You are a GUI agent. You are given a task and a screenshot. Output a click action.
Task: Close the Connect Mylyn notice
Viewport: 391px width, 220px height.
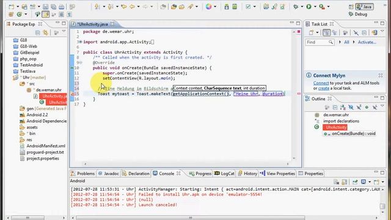tap(381, 75)
